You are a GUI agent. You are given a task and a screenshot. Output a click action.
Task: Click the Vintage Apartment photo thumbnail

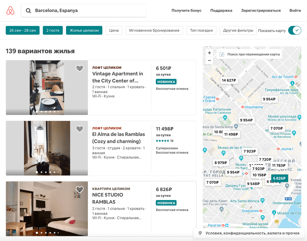(47, 87)
